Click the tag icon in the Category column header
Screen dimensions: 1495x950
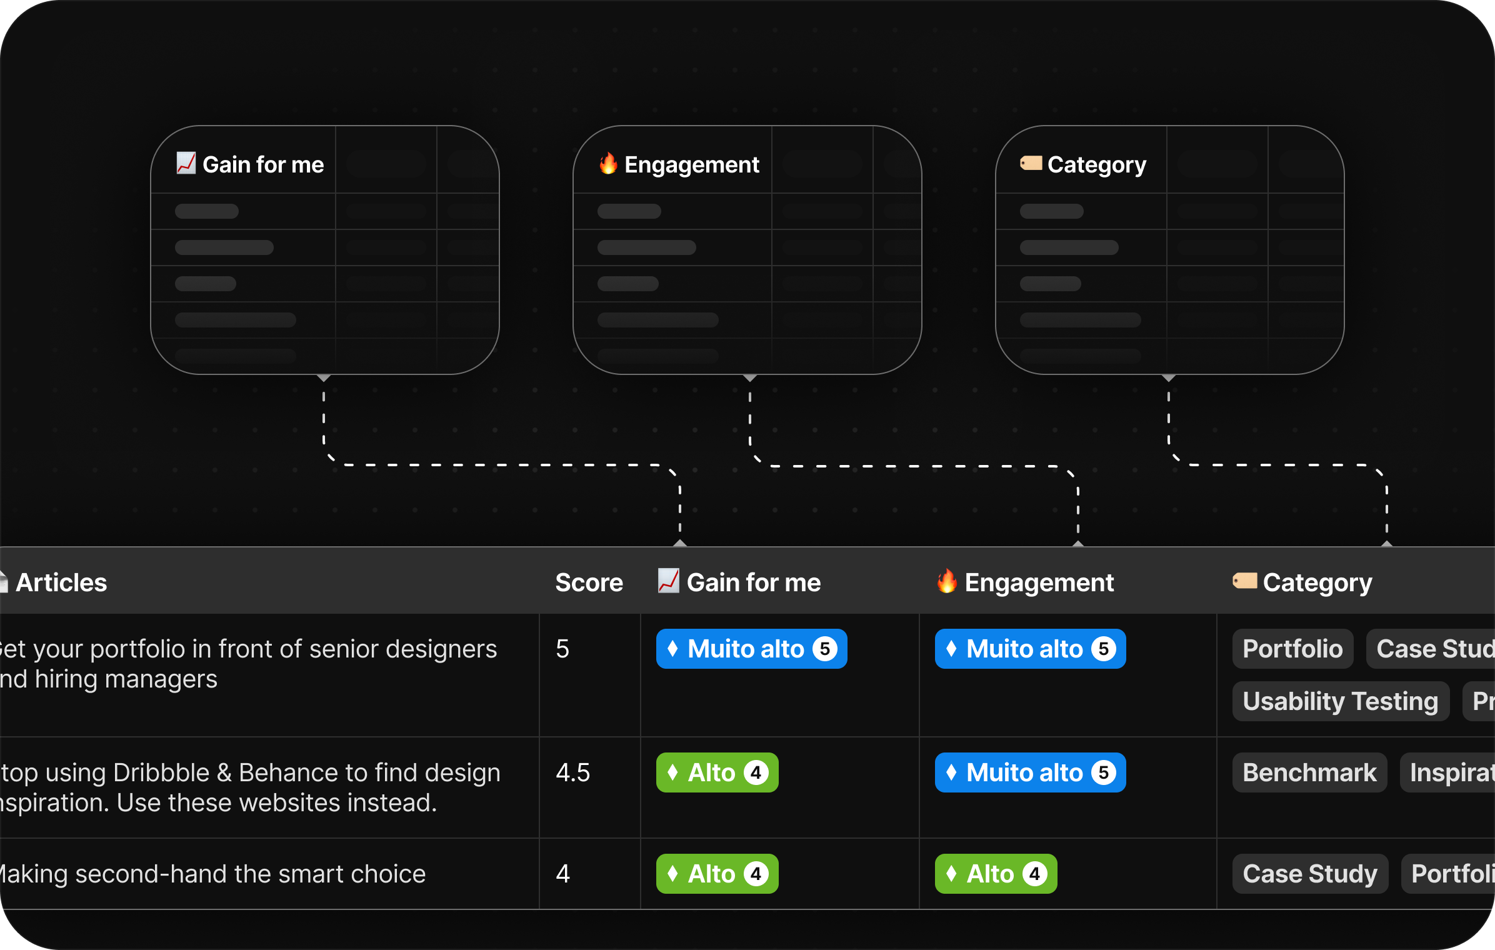click(1245, 581)
